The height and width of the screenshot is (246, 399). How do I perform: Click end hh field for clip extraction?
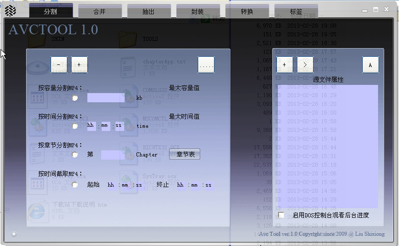(181, 185)
